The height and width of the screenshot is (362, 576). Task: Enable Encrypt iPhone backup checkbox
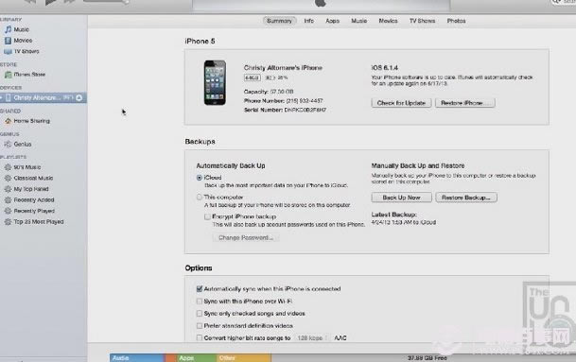tap(207, 217)
